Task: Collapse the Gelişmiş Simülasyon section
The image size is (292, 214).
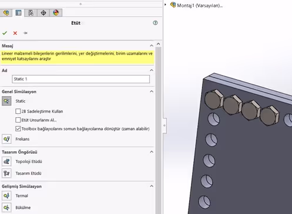Action: click(152, 186)
